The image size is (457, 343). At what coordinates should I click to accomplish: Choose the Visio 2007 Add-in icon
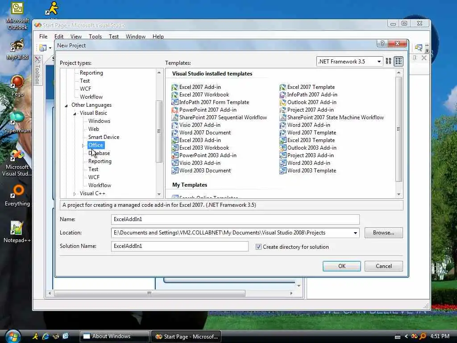coord(174,125)
